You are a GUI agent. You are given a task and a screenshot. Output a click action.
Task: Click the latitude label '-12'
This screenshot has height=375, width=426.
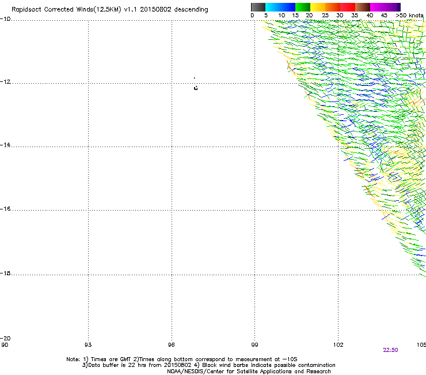[x=5, y=82]
